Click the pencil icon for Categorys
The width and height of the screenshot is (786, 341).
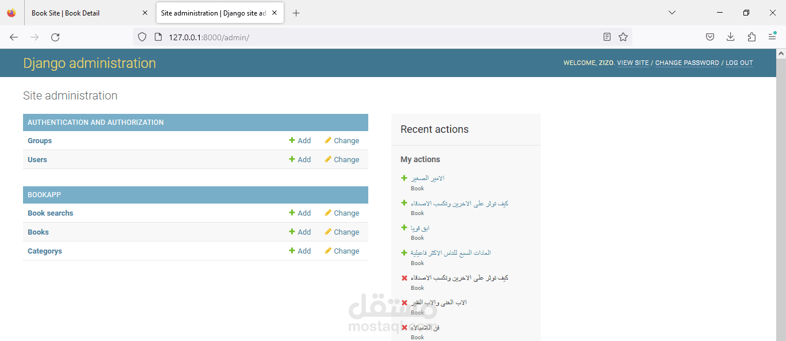[x=328, y=251]
